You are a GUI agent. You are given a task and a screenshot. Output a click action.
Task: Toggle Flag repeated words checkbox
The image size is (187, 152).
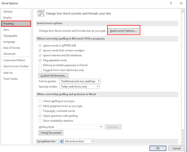coord(40,60)
